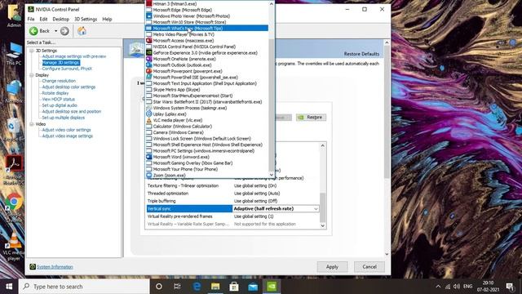The image size is (522, 294).
Task: Click the Apply button
Action: pyautogui.click(x=332, y=267)
